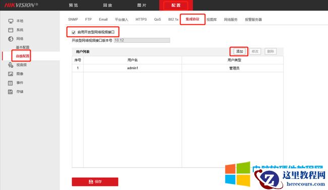Click the 视音频 microphone icon in sidebar

coord(11,65)
